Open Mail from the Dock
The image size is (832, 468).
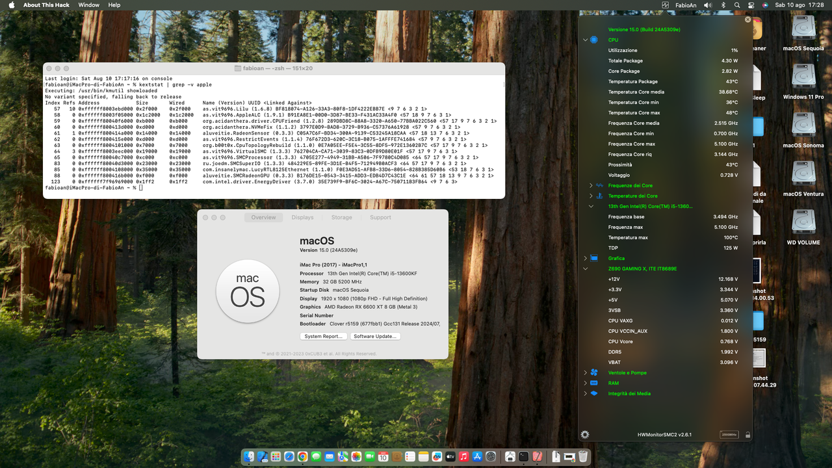click(330, 457)
